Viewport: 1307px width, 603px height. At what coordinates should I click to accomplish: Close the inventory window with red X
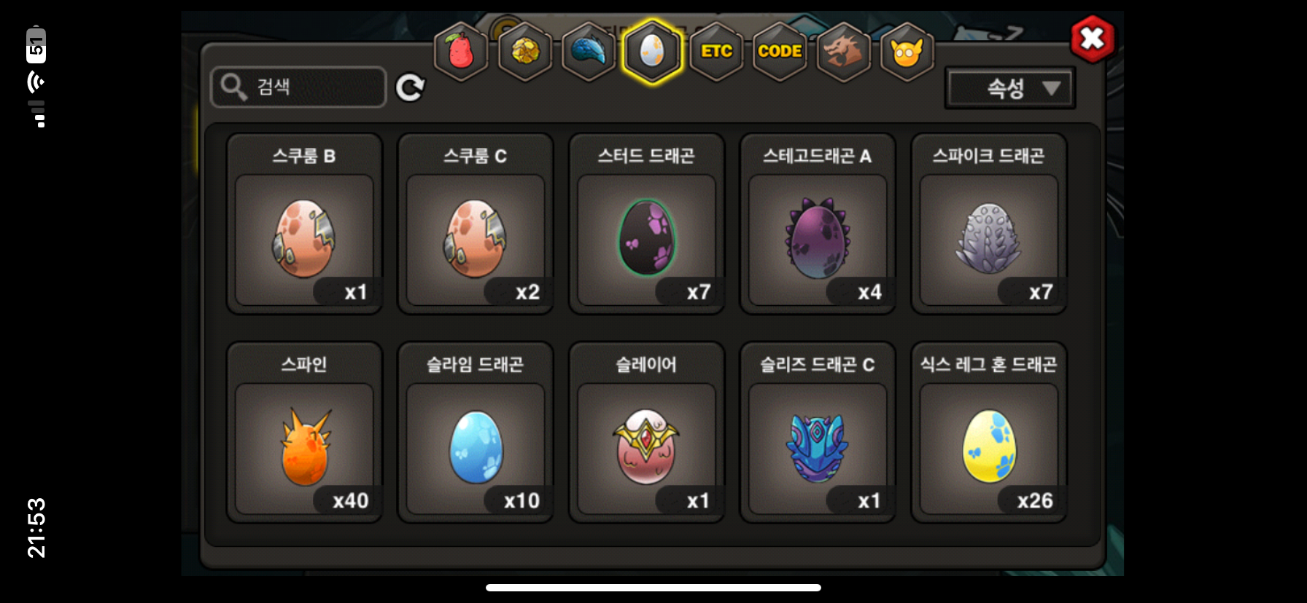pos(1092,38)
